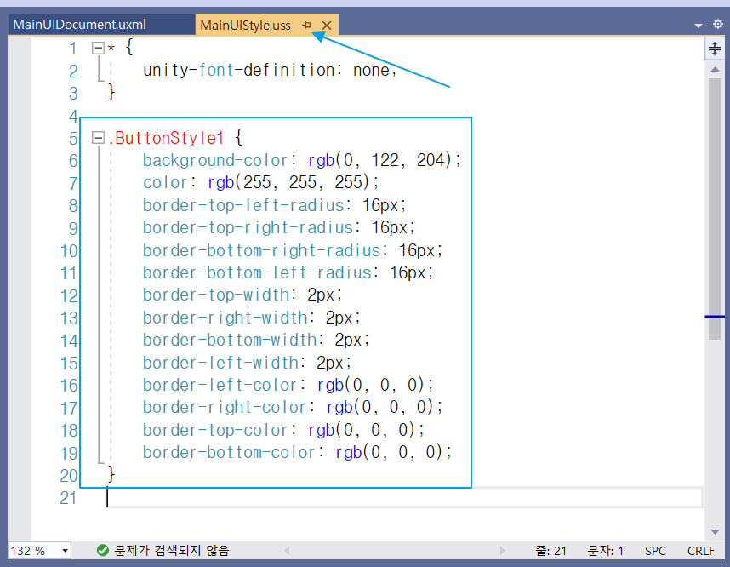Select the MainUIStyle.uss tab
The image size is (730, 567).
click(x=245, y=26)
